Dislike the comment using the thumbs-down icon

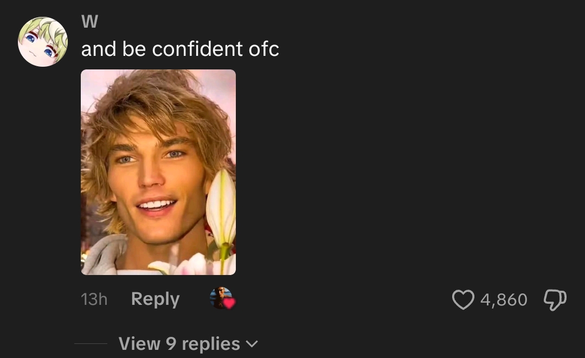tap(555, 299)
